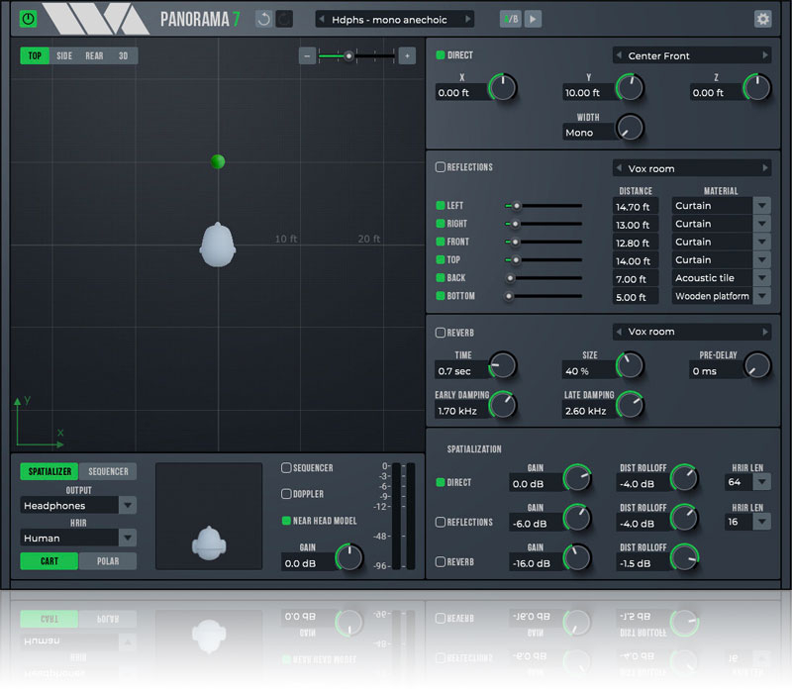The image size is (792, 689).
Task: Toggle the Bottom wall reflection
Action: [x=441, y=296]
